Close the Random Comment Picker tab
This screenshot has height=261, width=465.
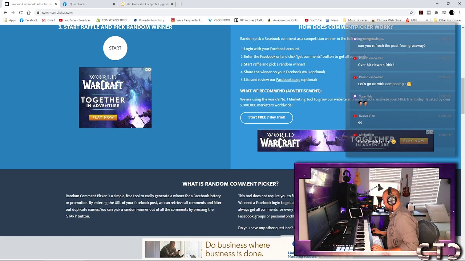pos(56,4)
